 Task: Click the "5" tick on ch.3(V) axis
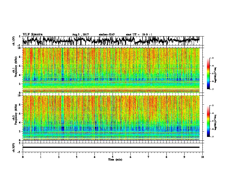(x=20, y=143)
